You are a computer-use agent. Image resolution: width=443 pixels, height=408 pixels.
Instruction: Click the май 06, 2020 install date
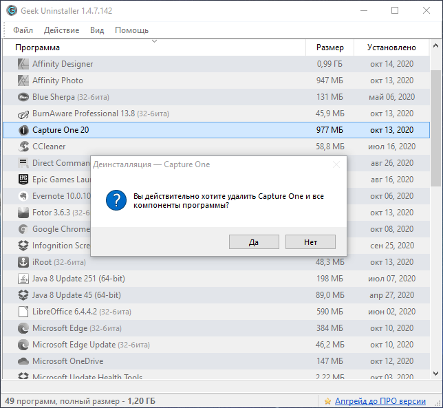point(391,97)
